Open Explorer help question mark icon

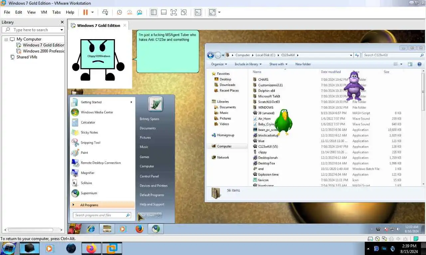point(419,64)
